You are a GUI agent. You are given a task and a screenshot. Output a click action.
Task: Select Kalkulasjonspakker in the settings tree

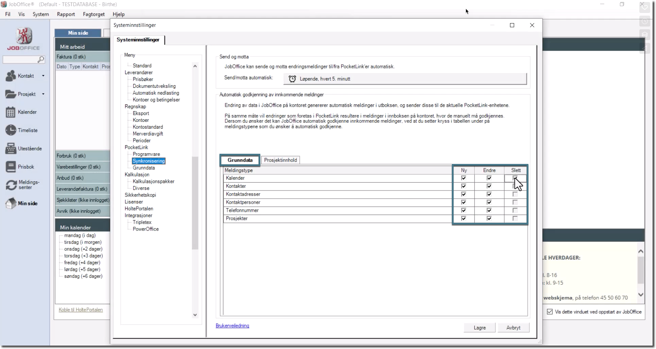153,181
